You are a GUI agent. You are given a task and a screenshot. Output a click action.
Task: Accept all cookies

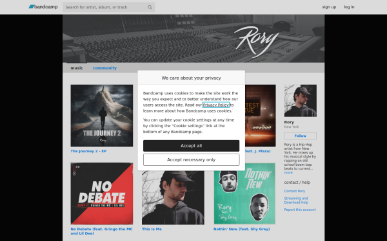pos(192,146)
